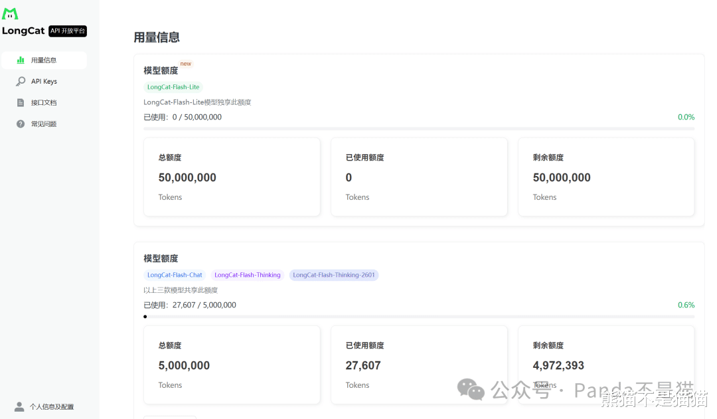This screenshot has height=419, width=717.
Task: Click the green LongCat cat logo
Action: click(x=10, y=14)
